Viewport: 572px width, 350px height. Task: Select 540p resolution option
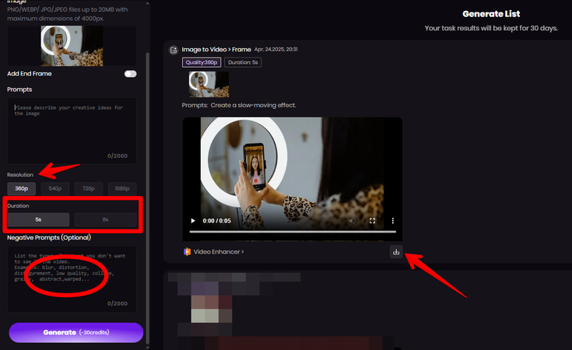coord(55,188)
